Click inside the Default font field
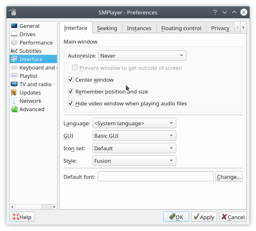 tap(155, 177)
